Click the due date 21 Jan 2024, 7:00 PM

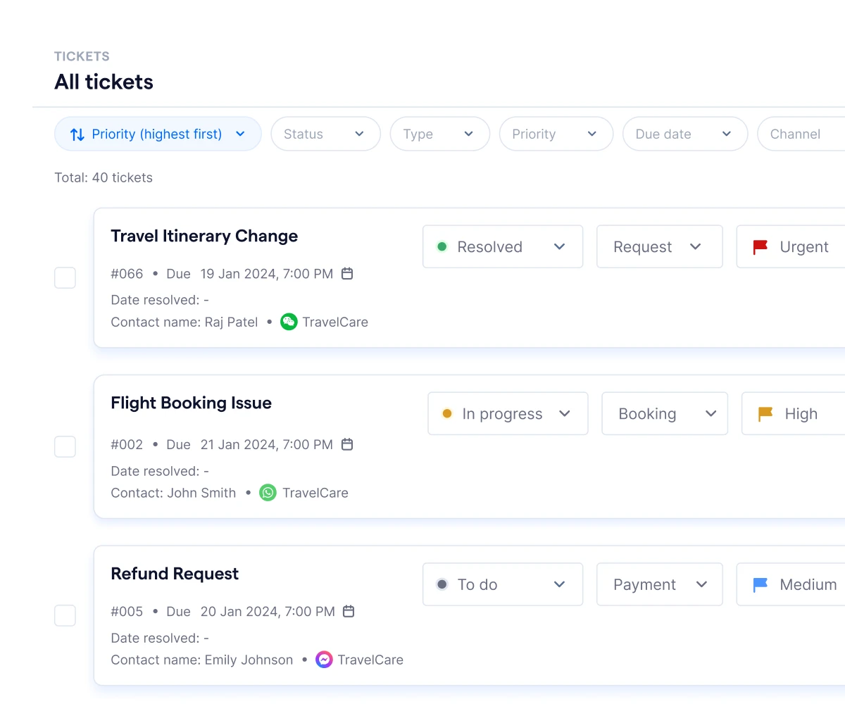(x=267, y=444)
